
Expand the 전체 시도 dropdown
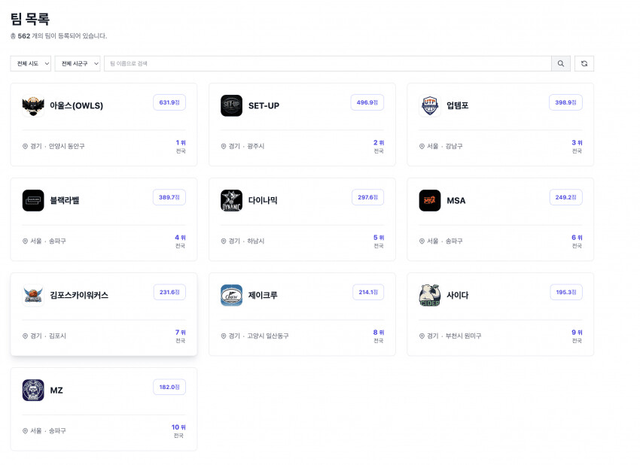[x=31, y=64]
